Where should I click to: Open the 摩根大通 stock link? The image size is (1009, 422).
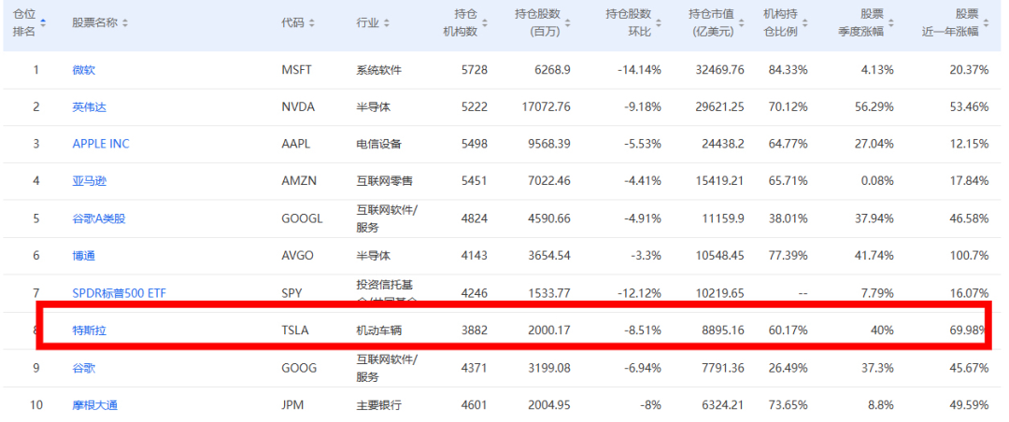click(94, 405)
